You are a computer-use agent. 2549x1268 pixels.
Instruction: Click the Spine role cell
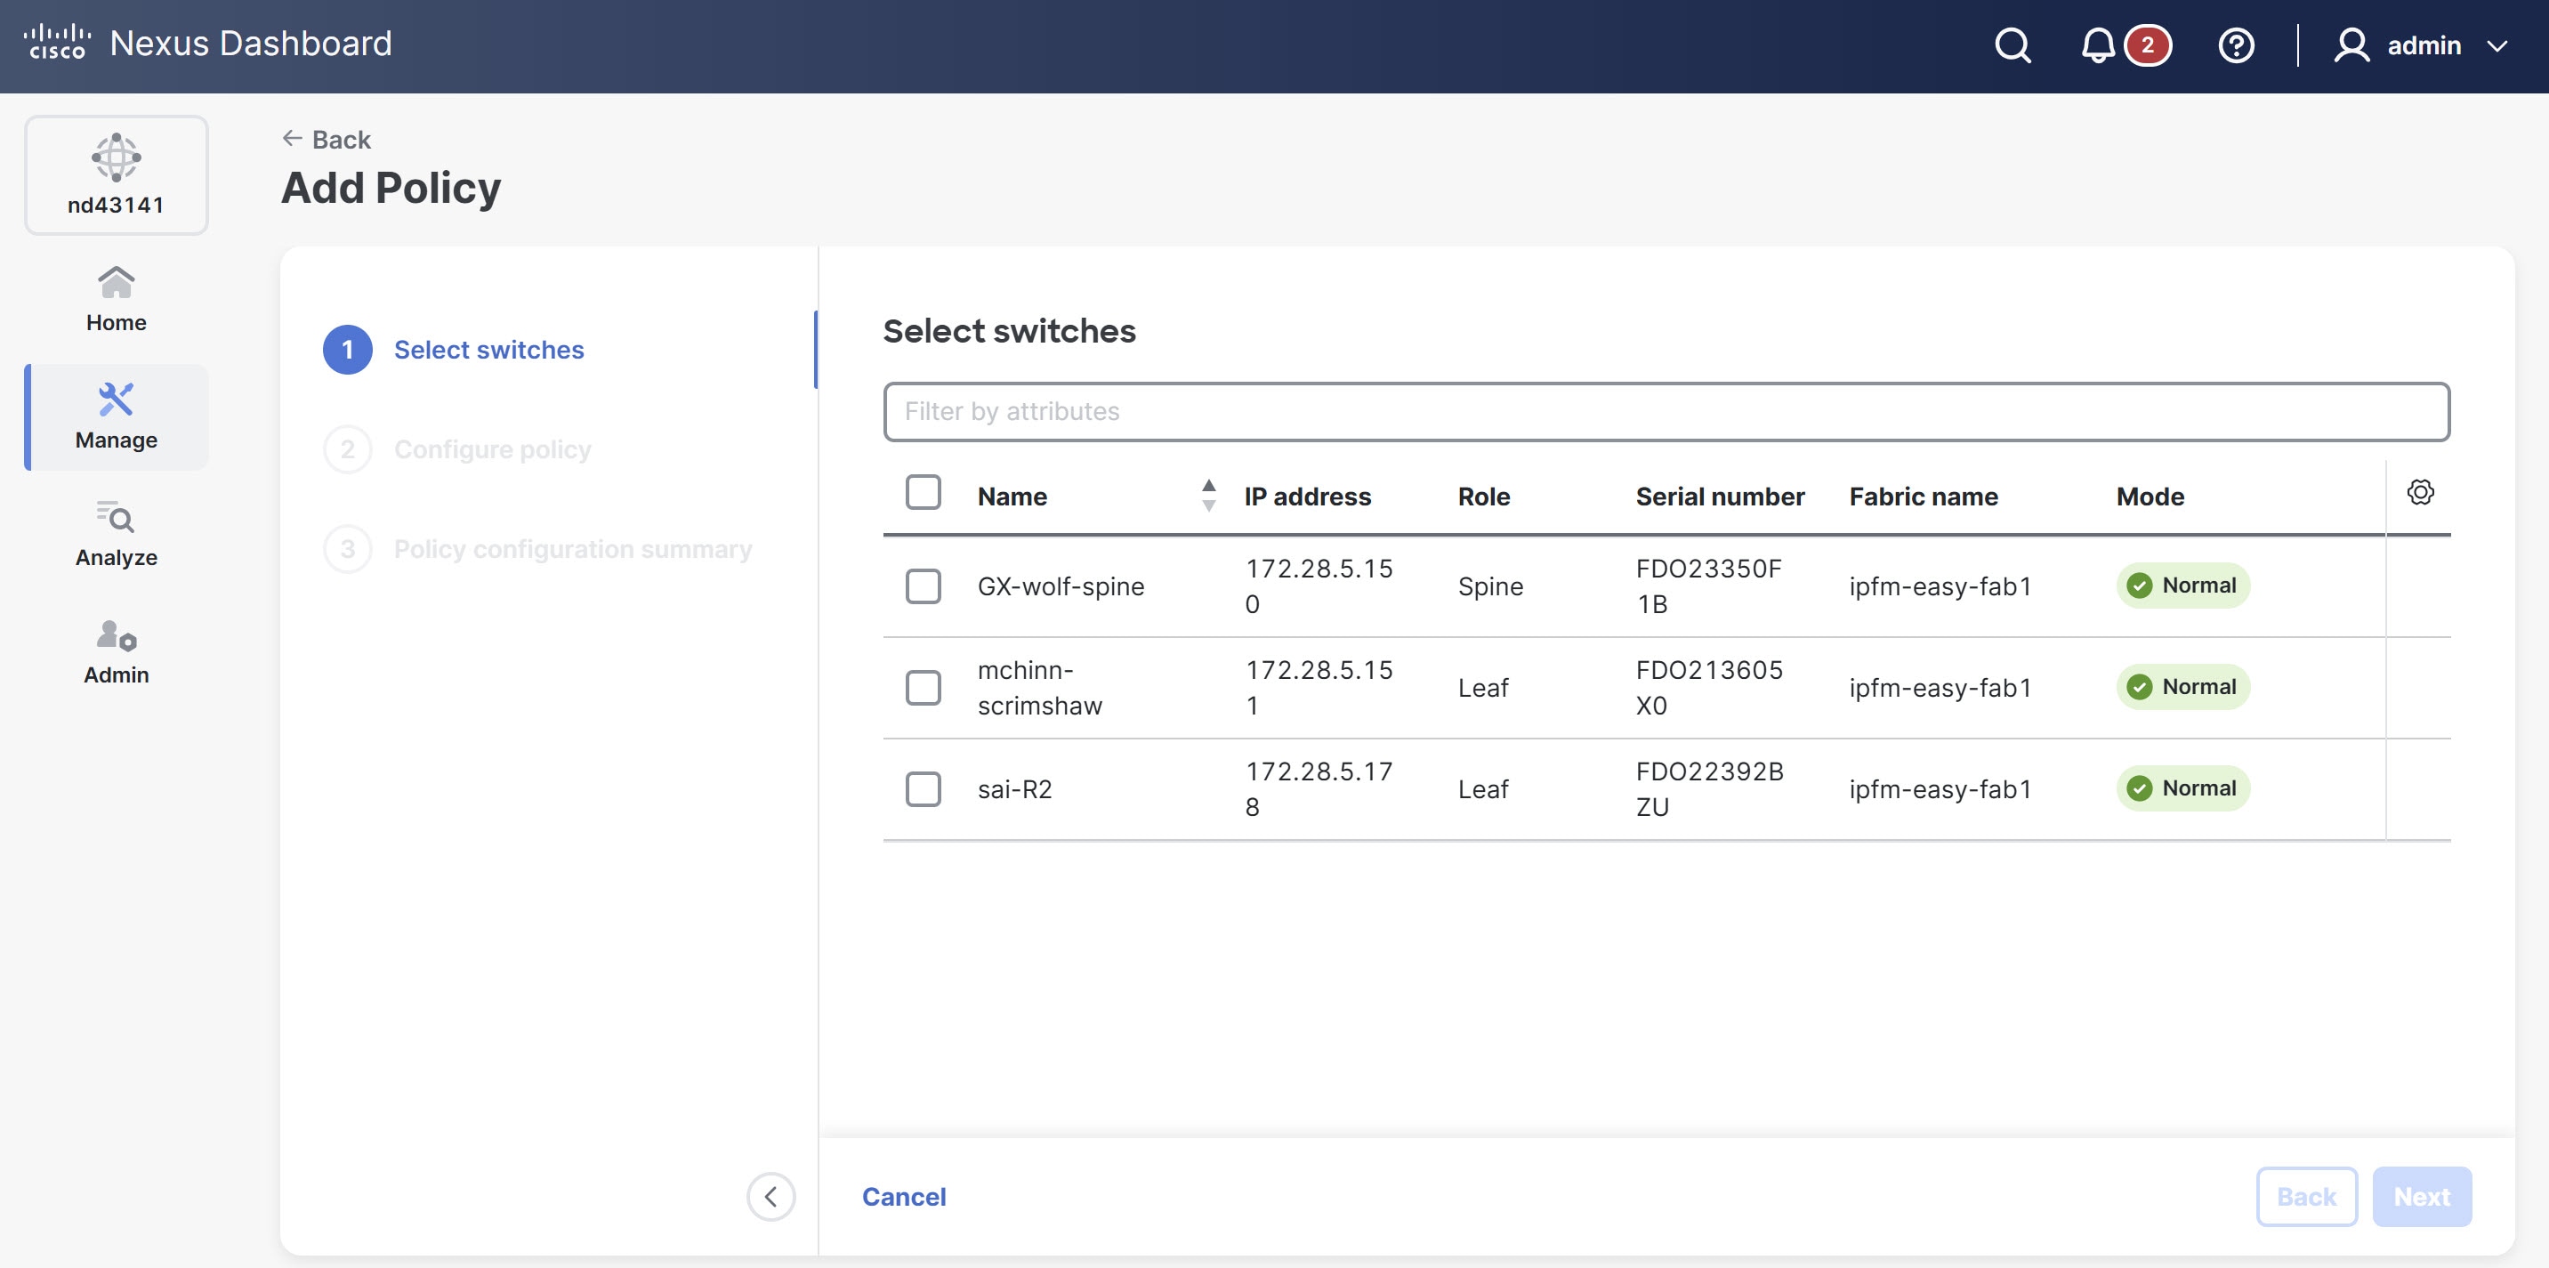tap(1490, 587)
